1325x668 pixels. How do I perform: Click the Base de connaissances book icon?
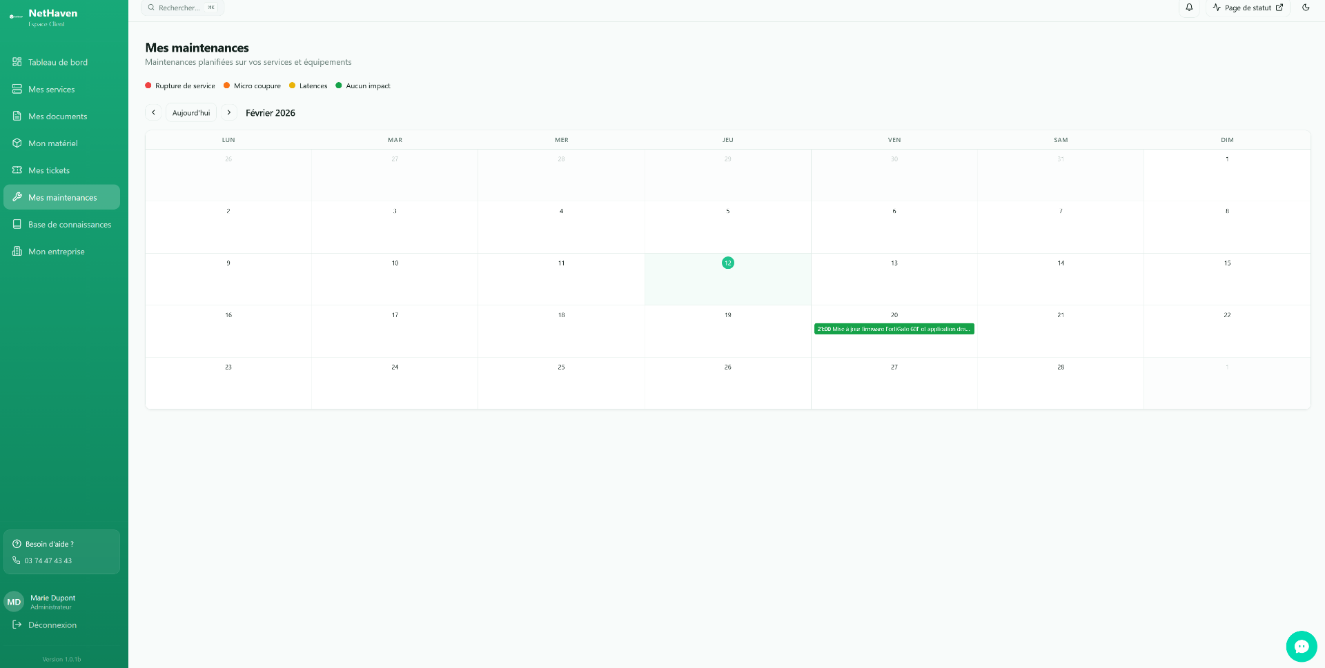point(17,224)
